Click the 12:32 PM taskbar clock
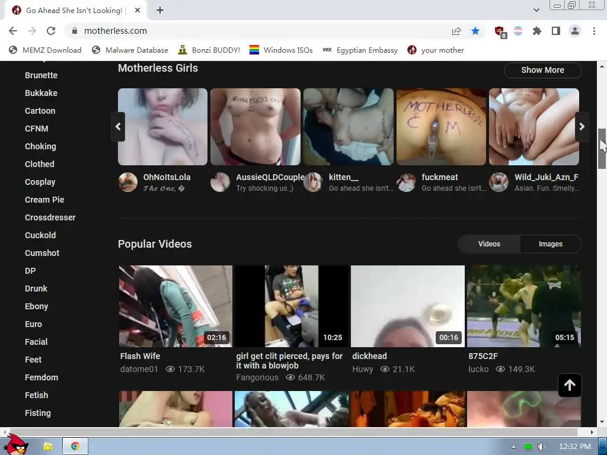The height and width of the screenshot is (455, 607). coord(574,447)
